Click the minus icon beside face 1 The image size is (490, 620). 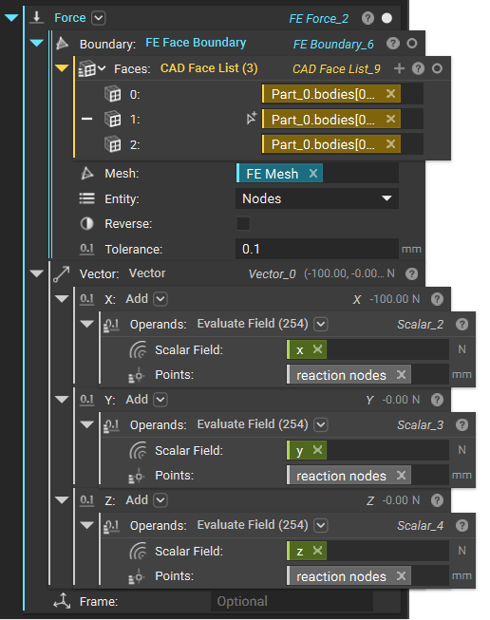point(87,119)
